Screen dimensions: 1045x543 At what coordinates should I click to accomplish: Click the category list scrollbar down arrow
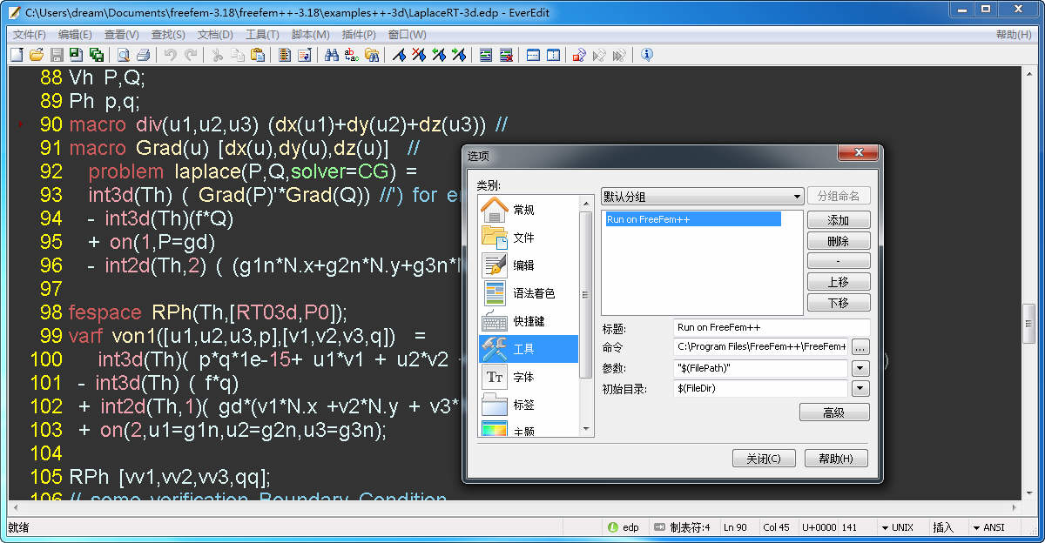pos(586,429)
